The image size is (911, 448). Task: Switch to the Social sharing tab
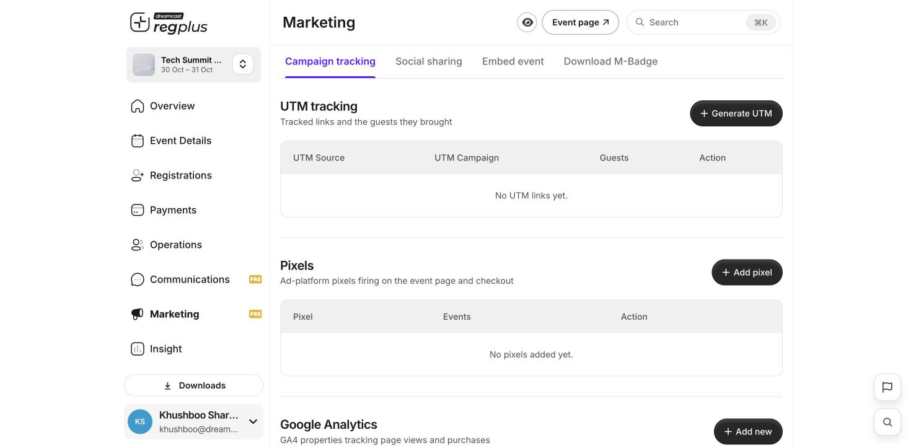click(x=429, y=61)
